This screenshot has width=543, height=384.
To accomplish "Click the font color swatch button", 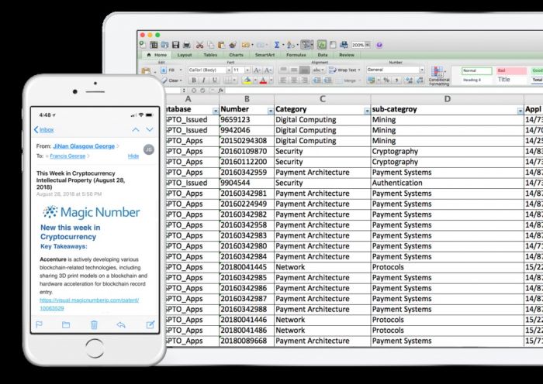I will pos(263,80).
